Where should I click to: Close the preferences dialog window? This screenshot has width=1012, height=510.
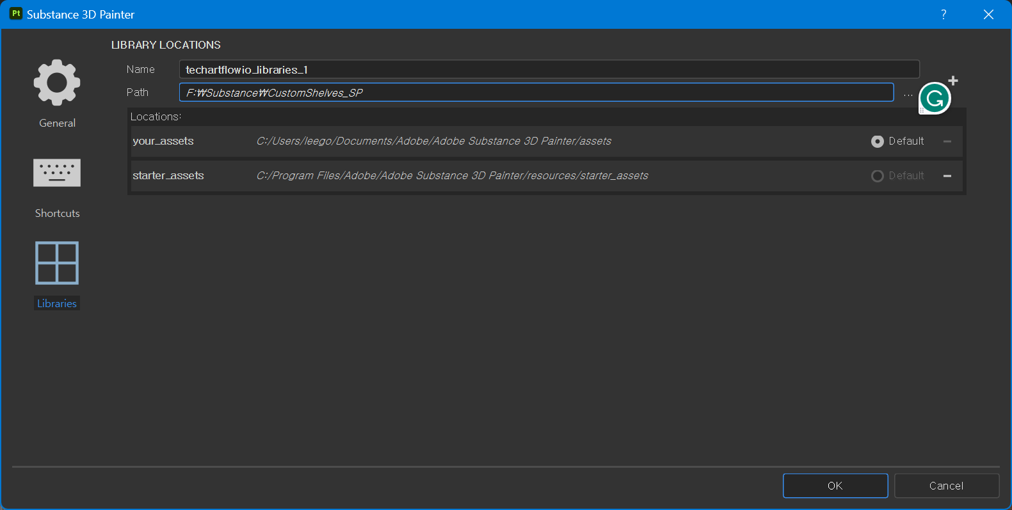[x=988, y=14]
